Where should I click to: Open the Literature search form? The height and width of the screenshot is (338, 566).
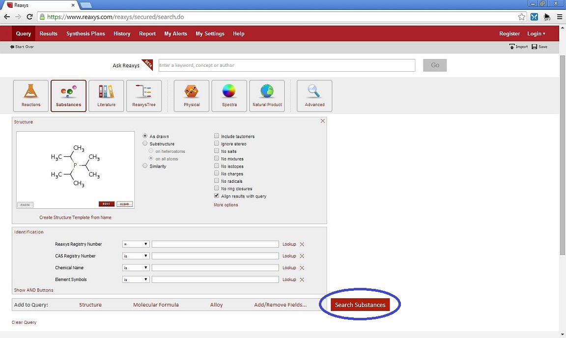(x=106, y=96)
